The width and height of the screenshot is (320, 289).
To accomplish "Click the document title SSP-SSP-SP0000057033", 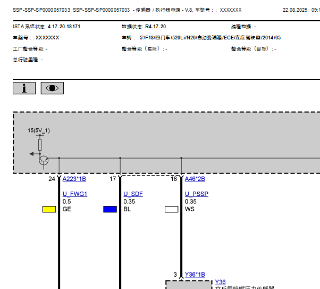I will tap(41, 10).
